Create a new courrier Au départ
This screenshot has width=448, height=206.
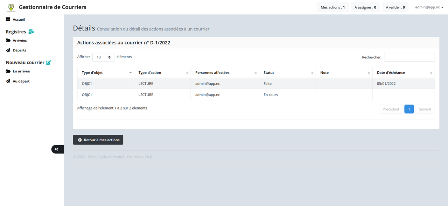(21, 81)
